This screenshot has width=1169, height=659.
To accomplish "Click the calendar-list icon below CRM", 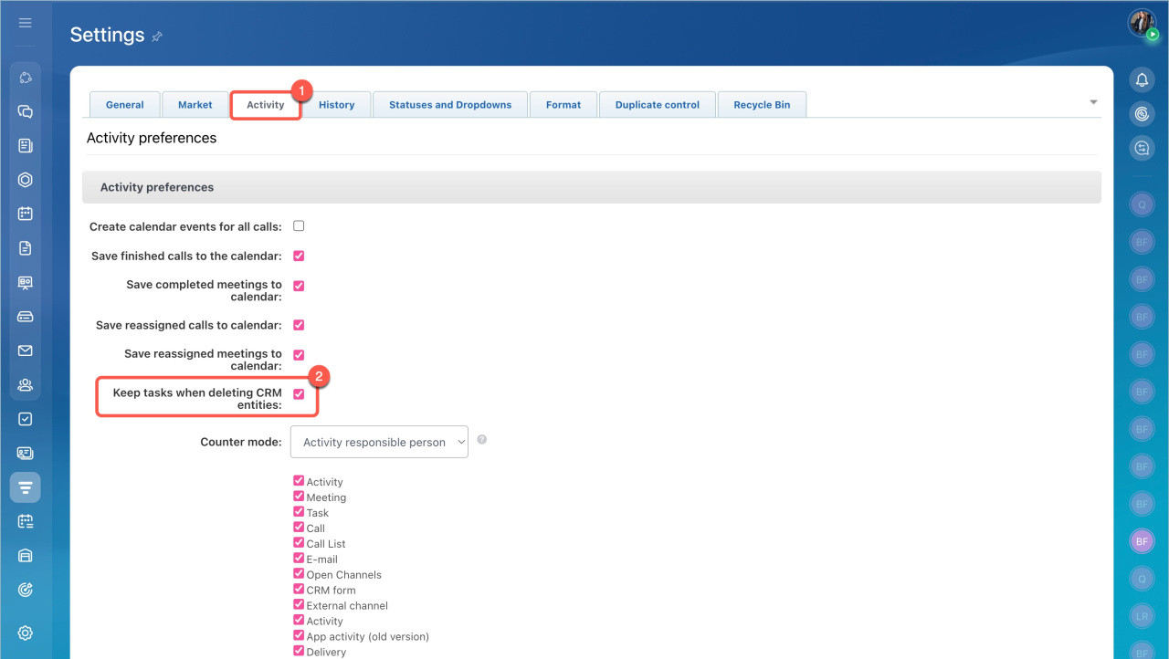I will [26, 521].
